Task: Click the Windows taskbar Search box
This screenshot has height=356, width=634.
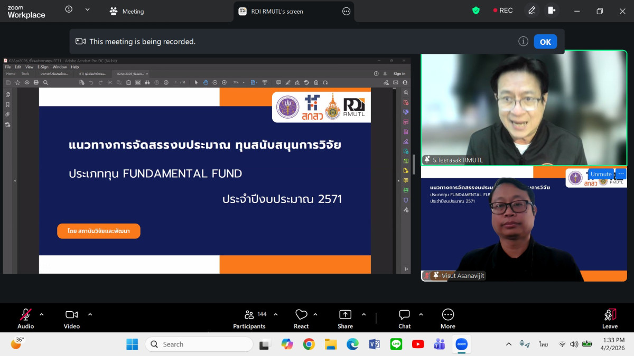Action: (199, 344)
